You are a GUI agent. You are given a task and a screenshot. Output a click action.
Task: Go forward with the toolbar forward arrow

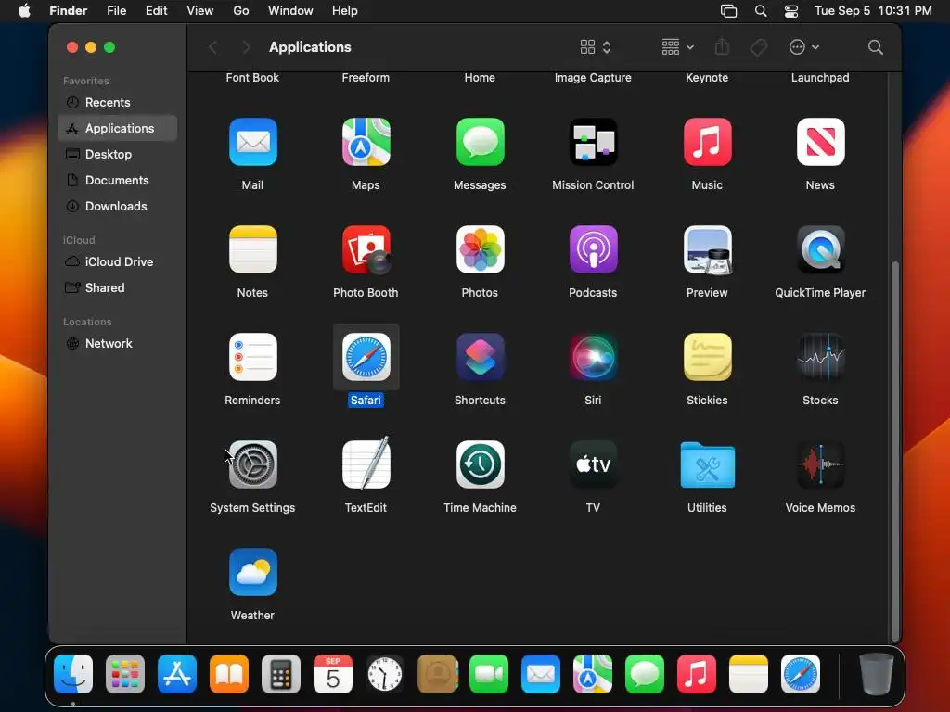point(245,47)
